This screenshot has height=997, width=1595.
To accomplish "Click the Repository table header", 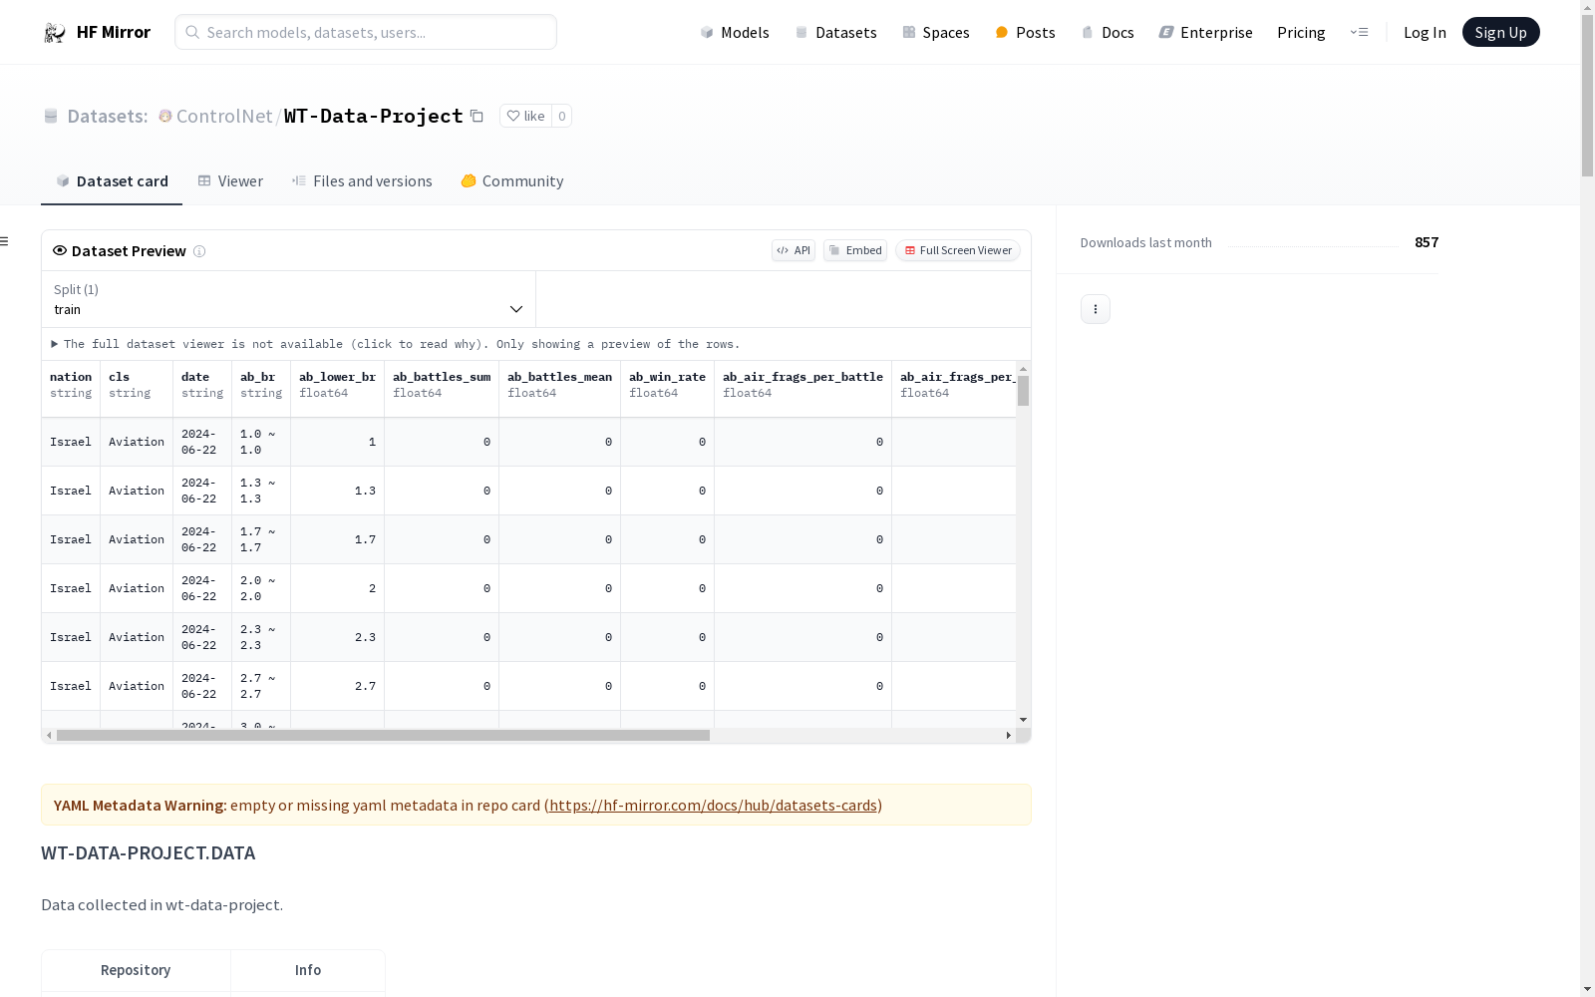I will tap(136, 970).
